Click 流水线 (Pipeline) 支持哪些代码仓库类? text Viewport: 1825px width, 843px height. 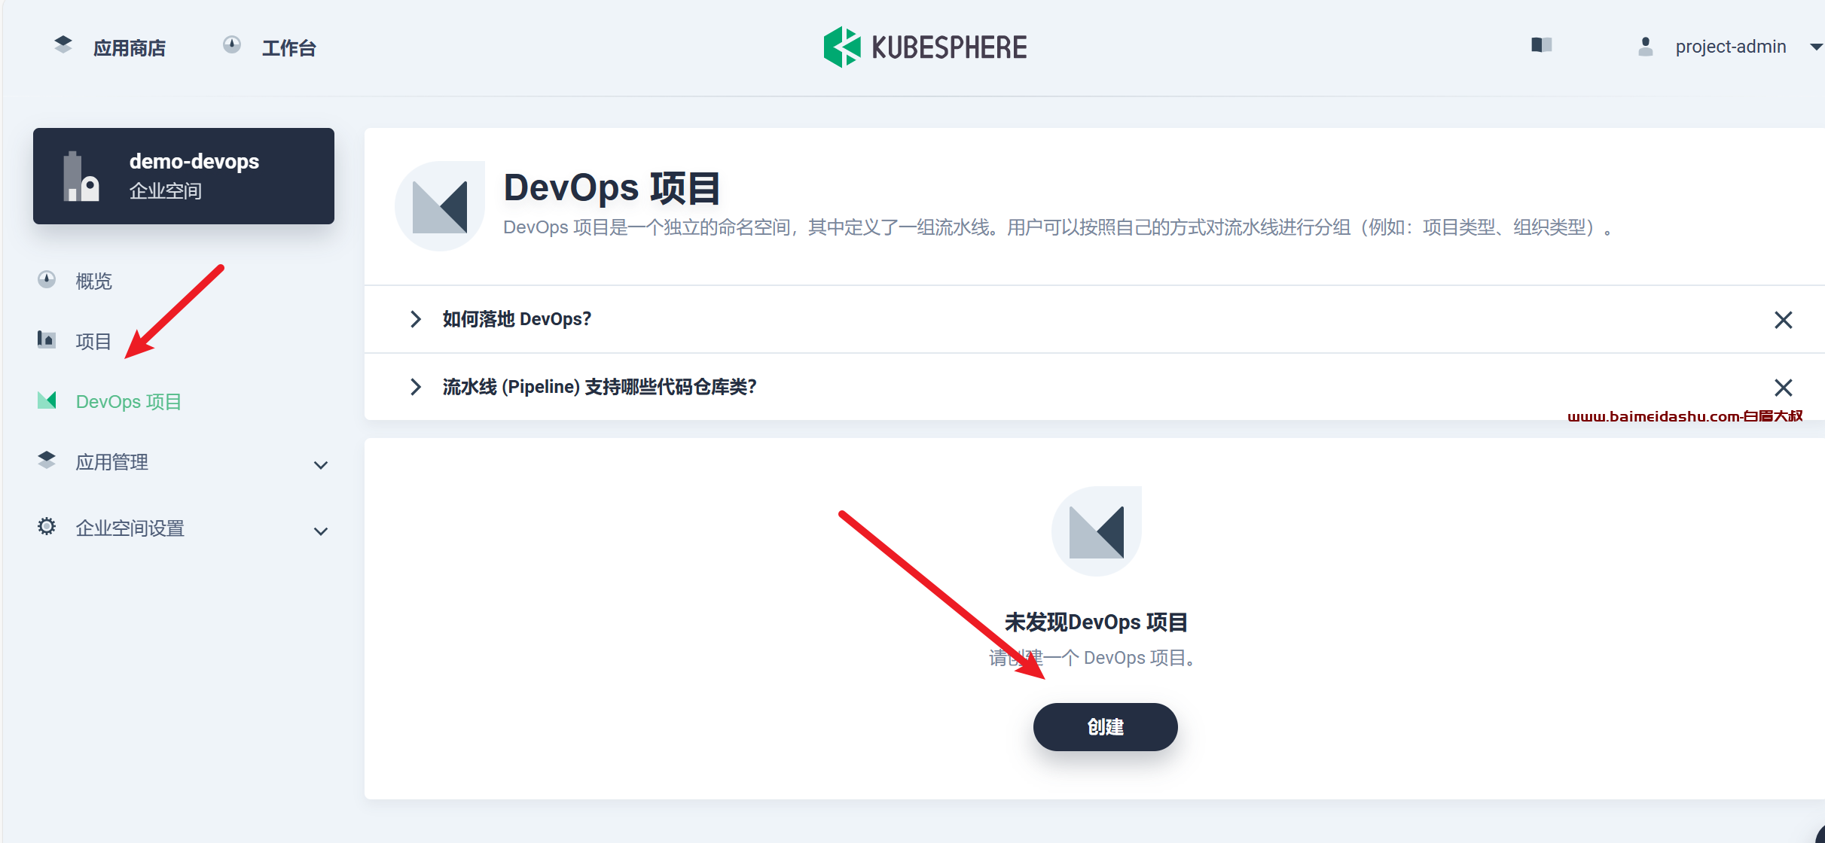600,387
